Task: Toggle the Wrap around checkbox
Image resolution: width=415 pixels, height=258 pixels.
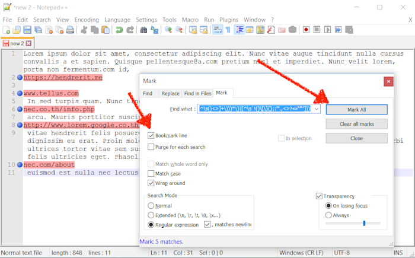Action: [151, 183]
